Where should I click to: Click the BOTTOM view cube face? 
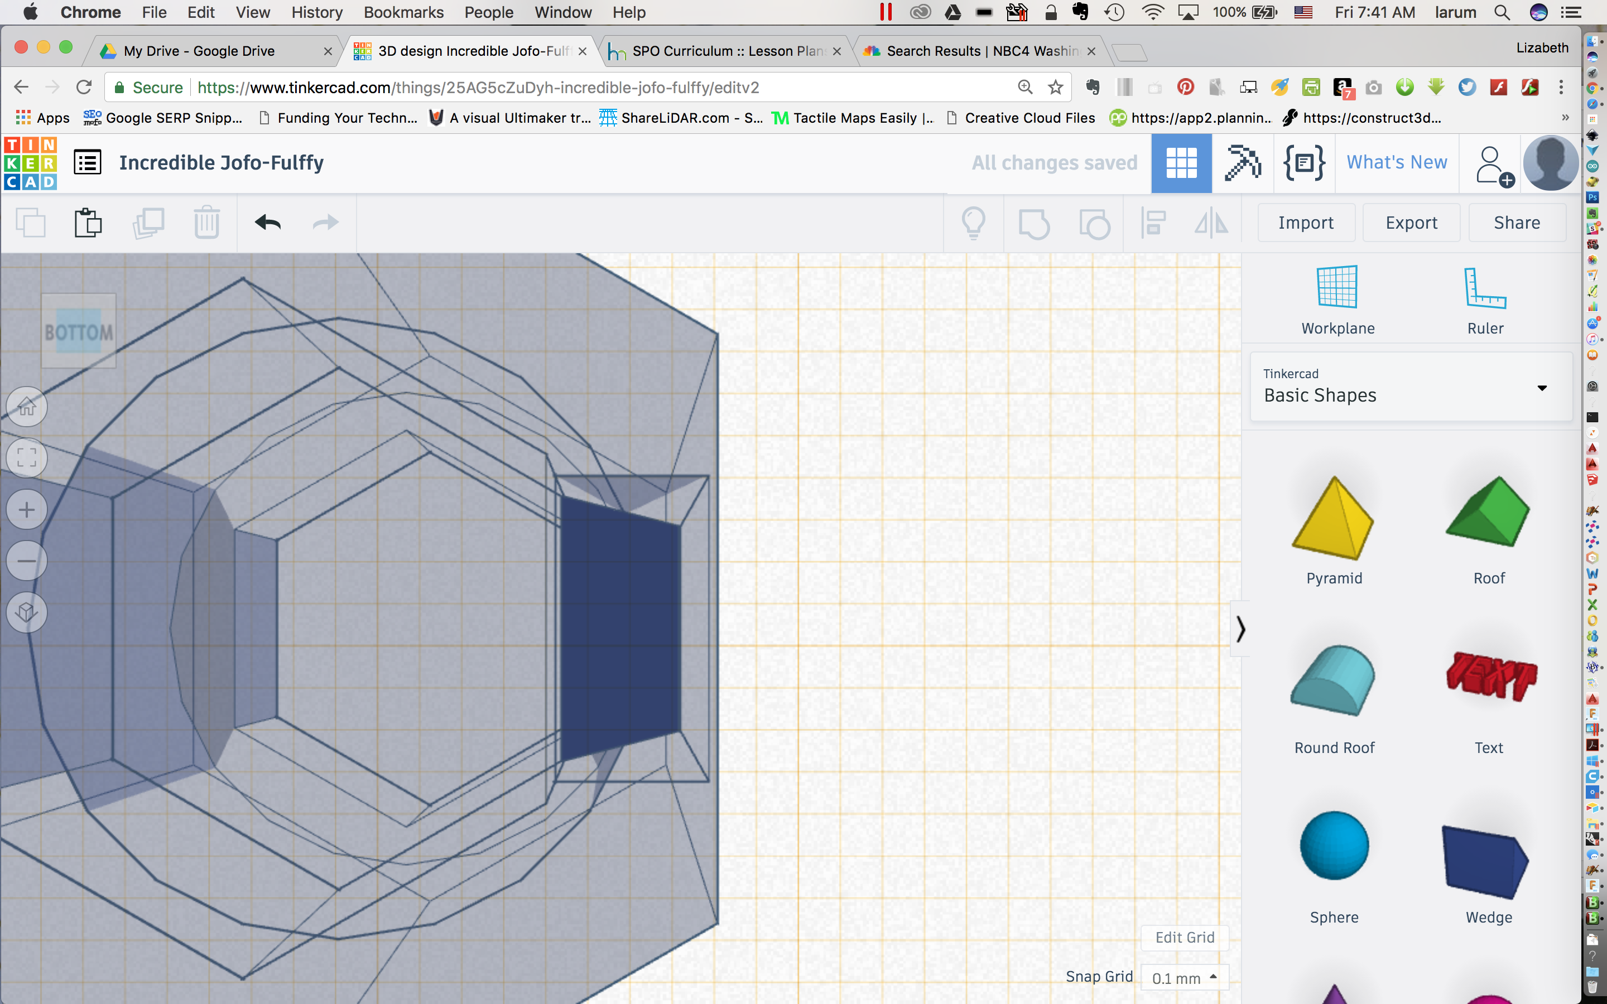(78, 331)
